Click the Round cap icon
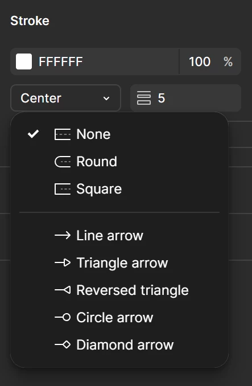Screen dimensions: 252x386 click(x=63, y=162)
